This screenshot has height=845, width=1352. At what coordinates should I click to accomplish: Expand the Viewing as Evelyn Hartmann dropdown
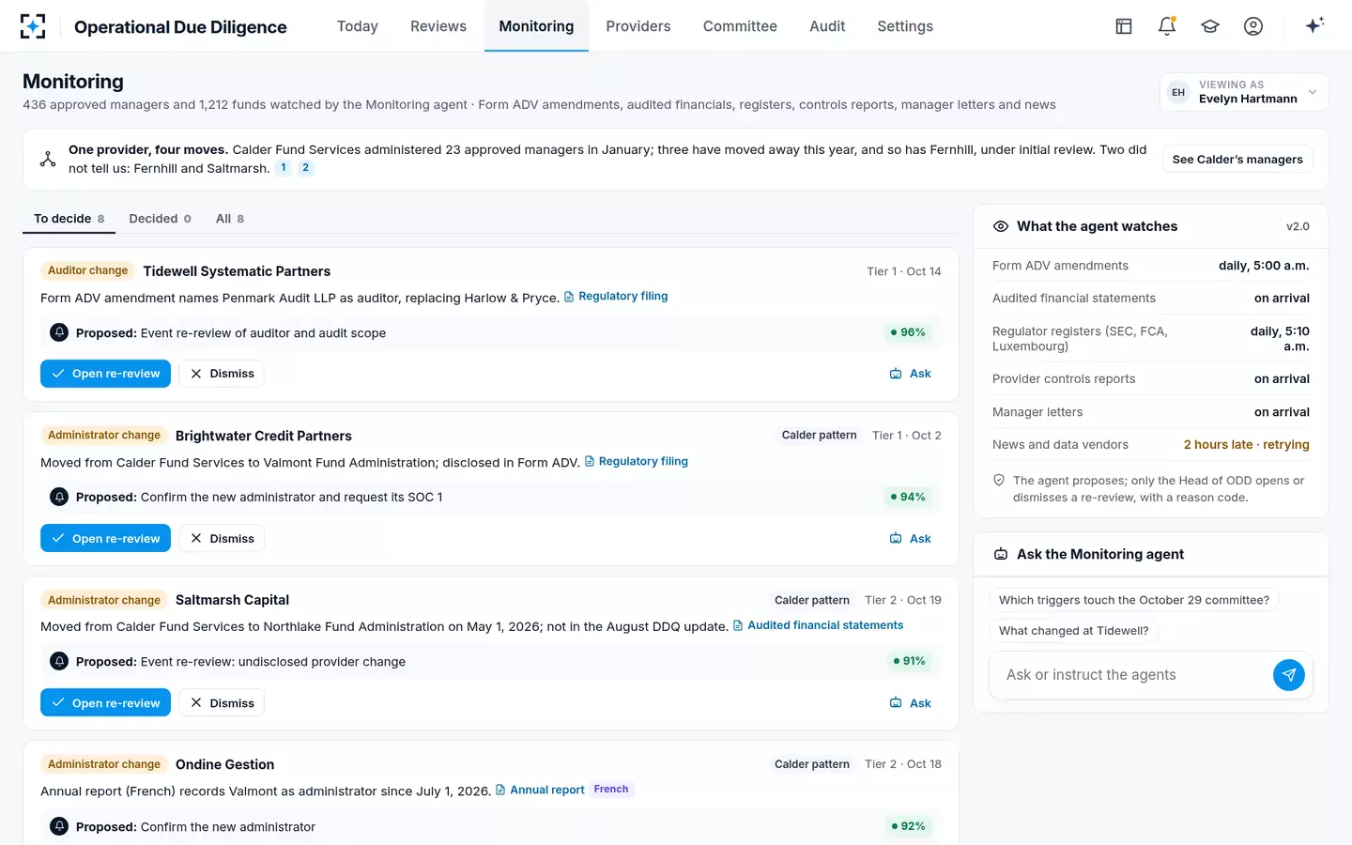click(x=1244, y=92)
